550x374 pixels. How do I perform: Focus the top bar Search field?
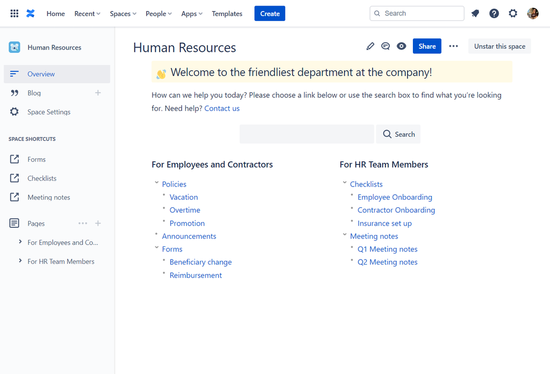point(417,13)
